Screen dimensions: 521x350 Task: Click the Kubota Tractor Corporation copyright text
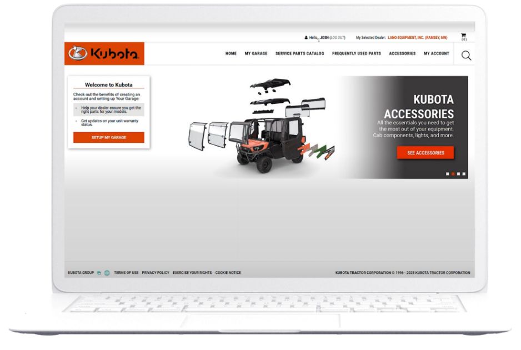point(403,273)
